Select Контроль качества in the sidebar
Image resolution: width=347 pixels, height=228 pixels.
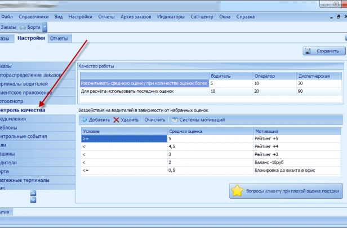(23, 110)
